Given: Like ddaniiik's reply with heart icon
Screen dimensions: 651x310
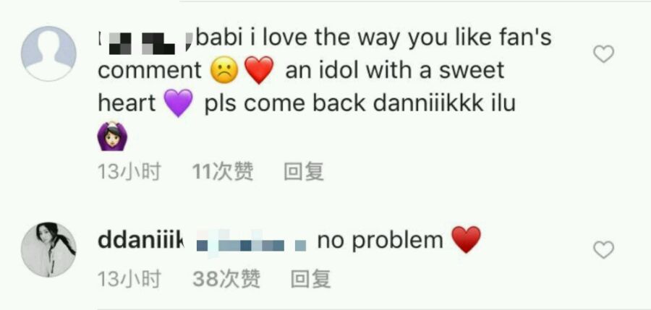Looking at the screenshot, I should pyautogui.click(x=603, y=250).
